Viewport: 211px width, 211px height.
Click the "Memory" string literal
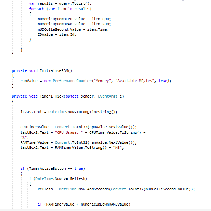pyautogui.click(x=102, y=81)
